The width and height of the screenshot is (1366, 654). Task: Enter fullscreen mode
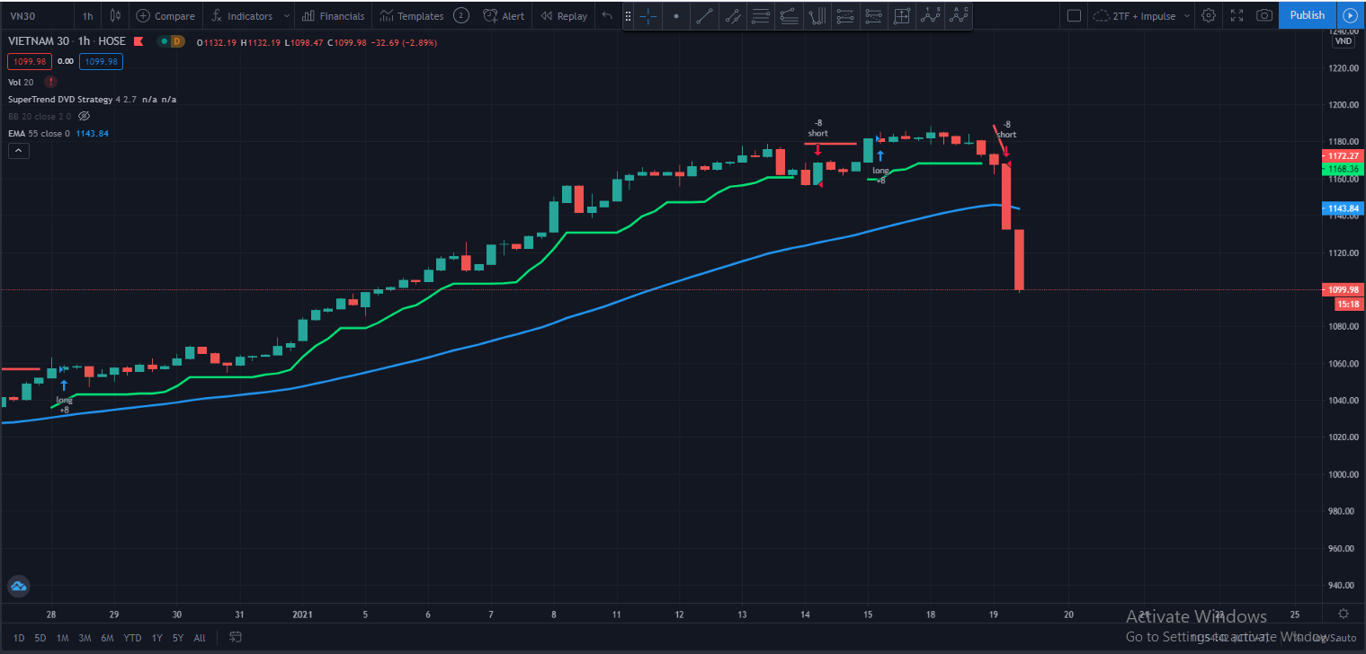click(x=1237, y=15)
